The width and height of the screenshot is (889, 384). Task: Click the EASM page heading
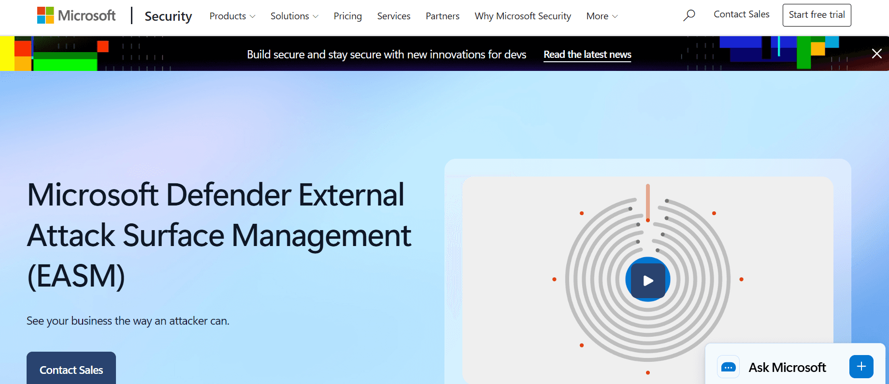219,235
